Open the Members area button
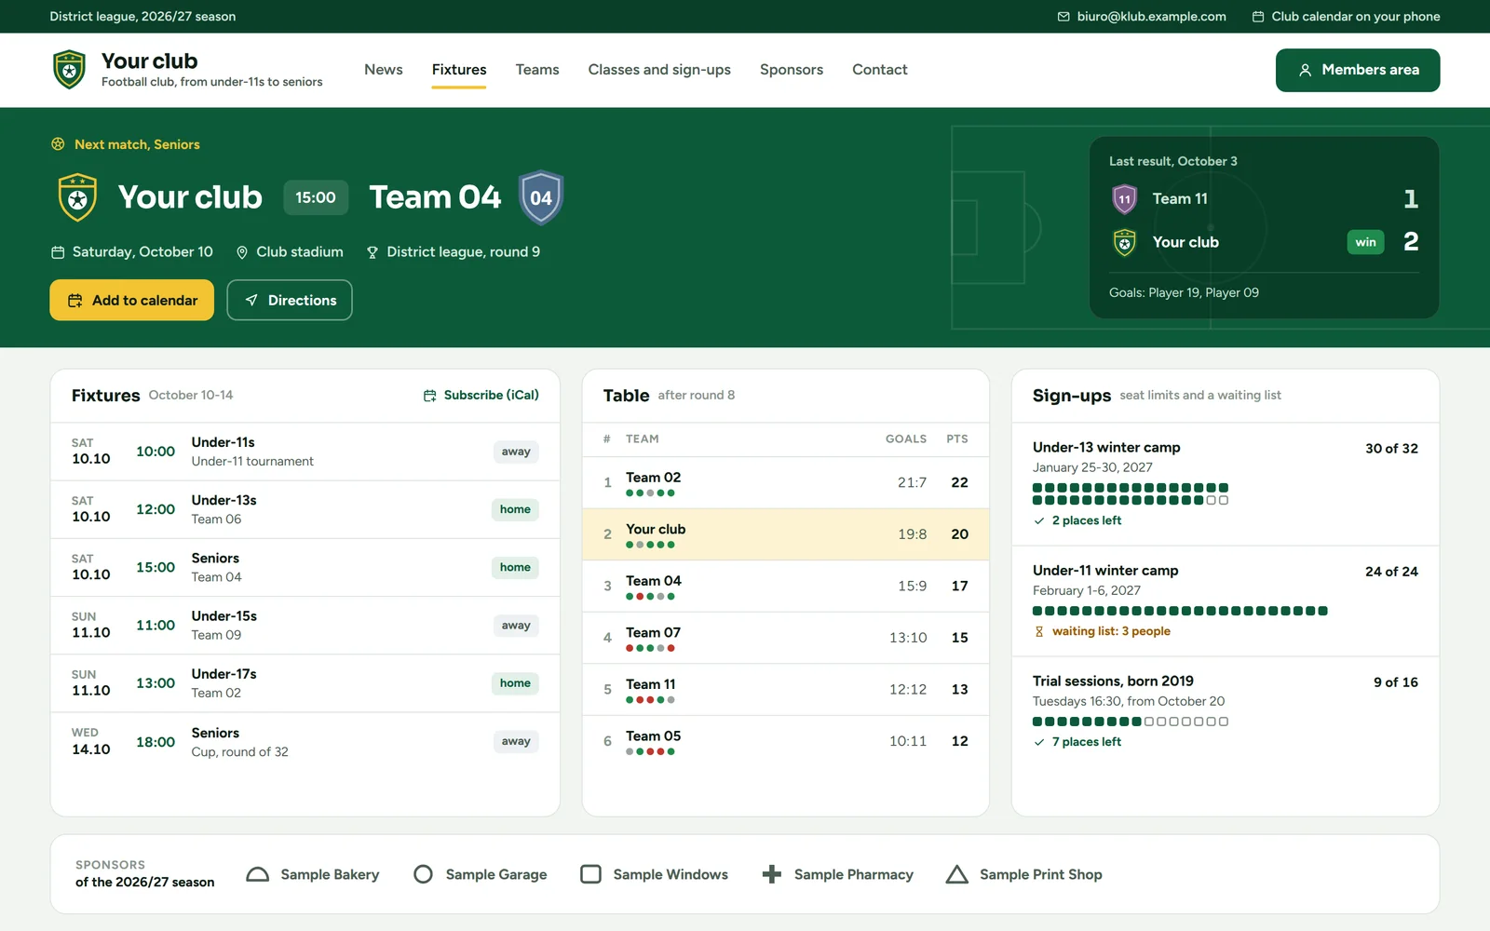Screen dimensions: 1490x931 (x=1358, y=70)
